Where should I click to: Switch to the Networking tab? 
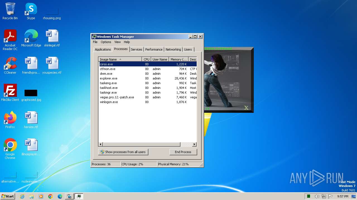tap(173, 49)
